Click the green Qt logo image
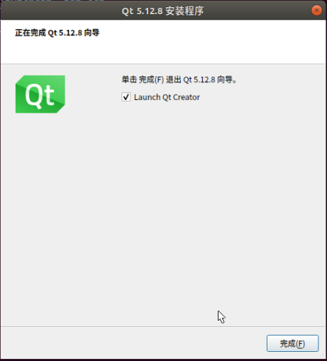The width and height of the screenshot is (327, 361). click(40, 94)
